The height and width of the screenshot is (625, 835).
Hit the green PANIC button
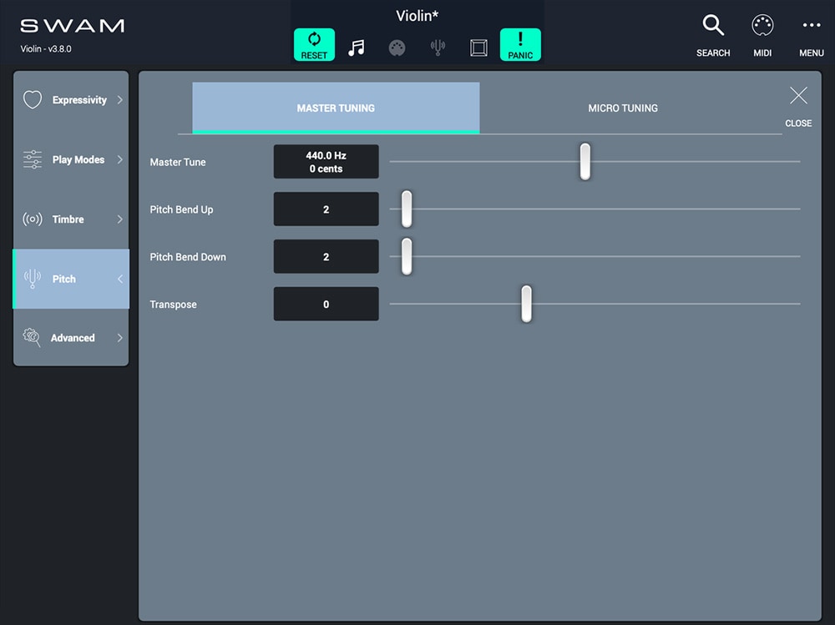[520, 45]
